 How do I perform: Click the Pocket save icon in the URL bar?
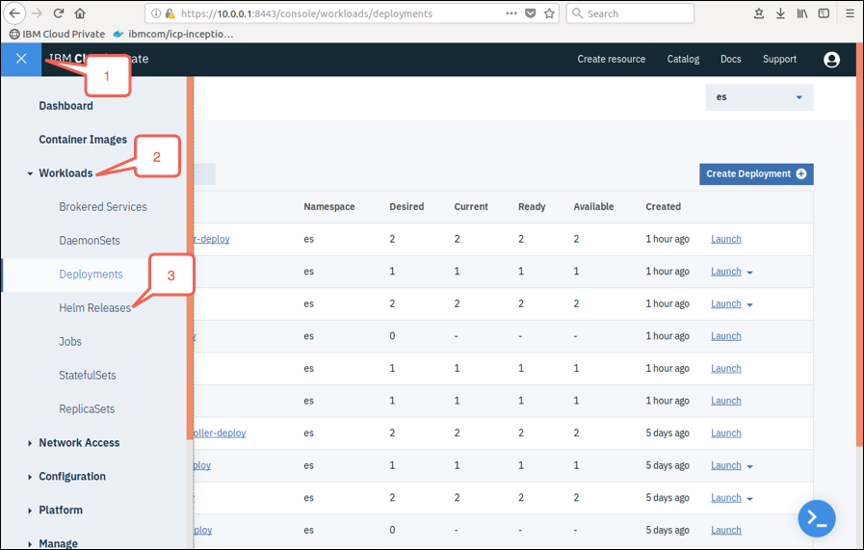coord(530,13)
